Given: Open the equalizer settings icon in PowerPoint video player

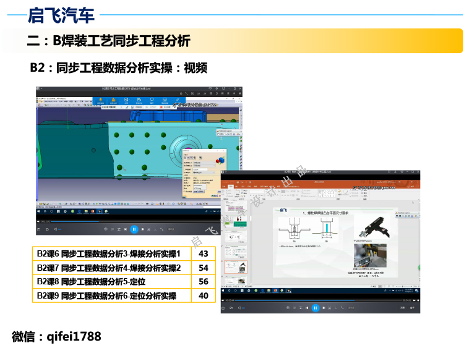Looking at the screenshot, I should (301, 308).
